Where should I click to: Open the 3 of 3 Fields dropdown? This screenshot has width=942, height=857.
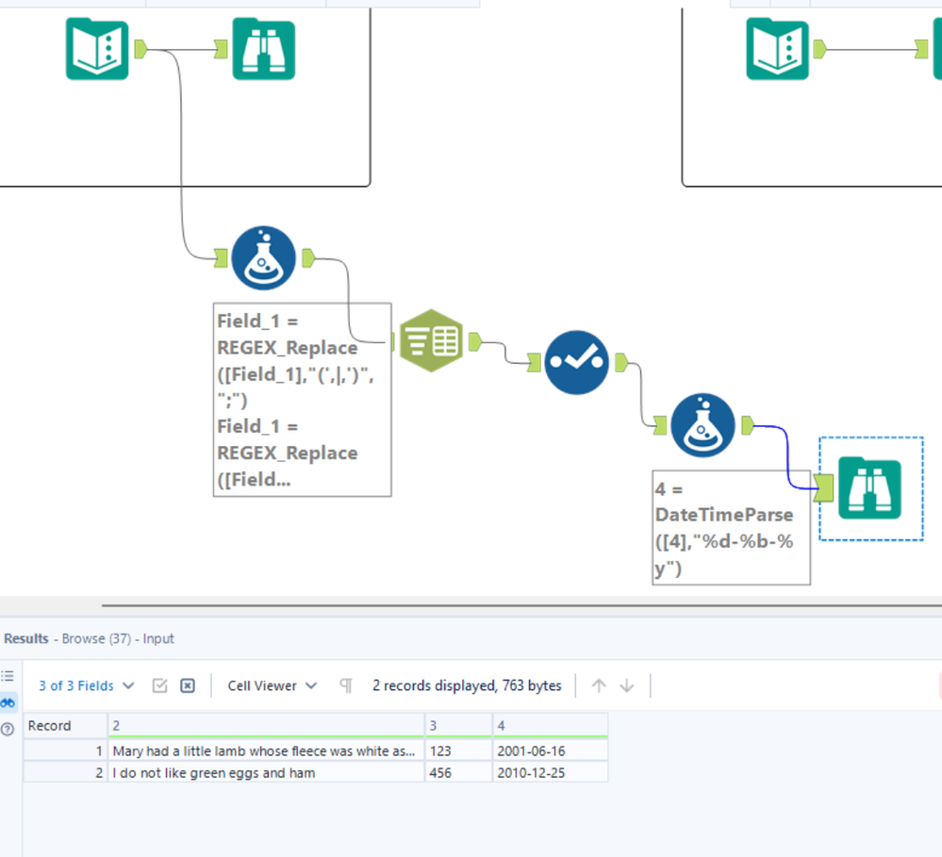tap(87, 685)
